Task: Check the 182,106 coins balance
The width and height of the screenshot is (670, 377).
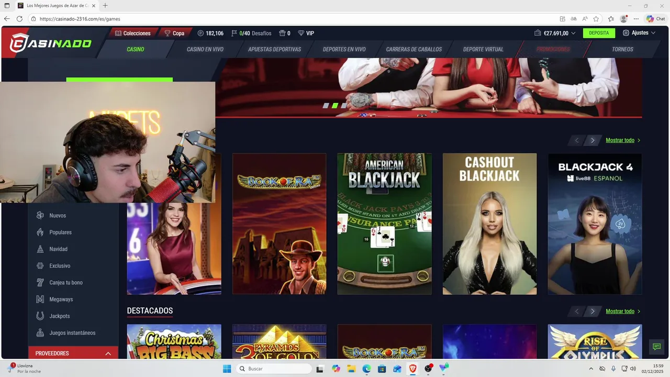Action: (210, 33)
